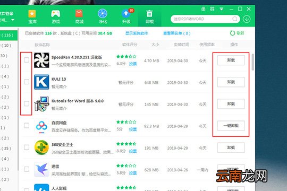Sort by the 软件名称 column header
The width and height of the screenshot is (287, 191).
pos(42,45)
